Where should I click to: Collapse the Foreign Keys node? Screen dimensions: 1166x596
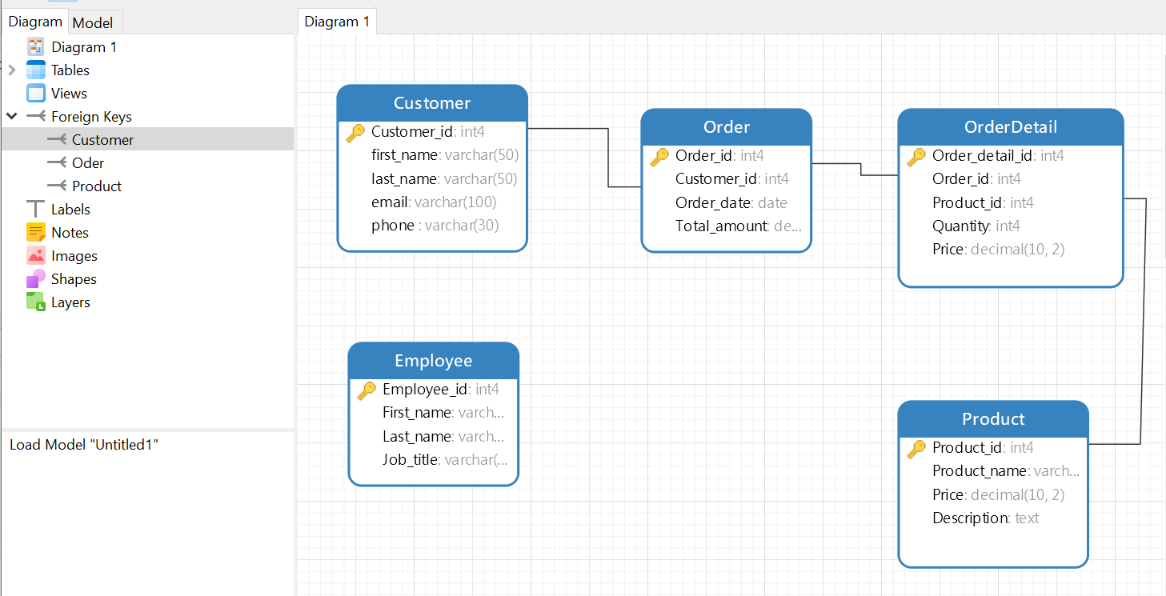tap(12, 117)
